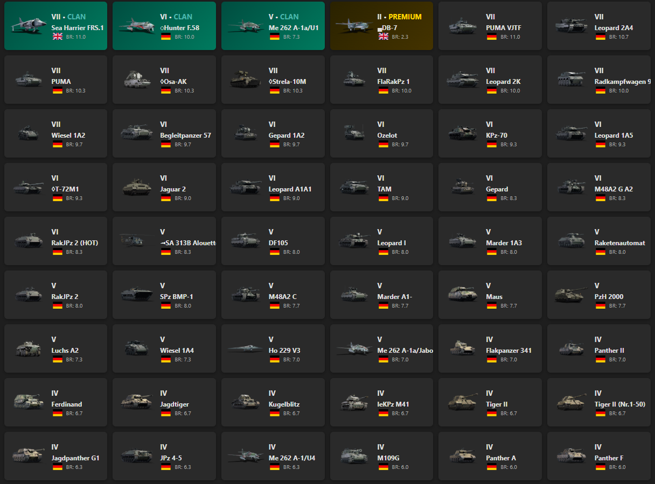This screenshot has width=655, height=484.
Task: Click the Ferdinand tank destroyer icon
Action: (x=29, y=402)
